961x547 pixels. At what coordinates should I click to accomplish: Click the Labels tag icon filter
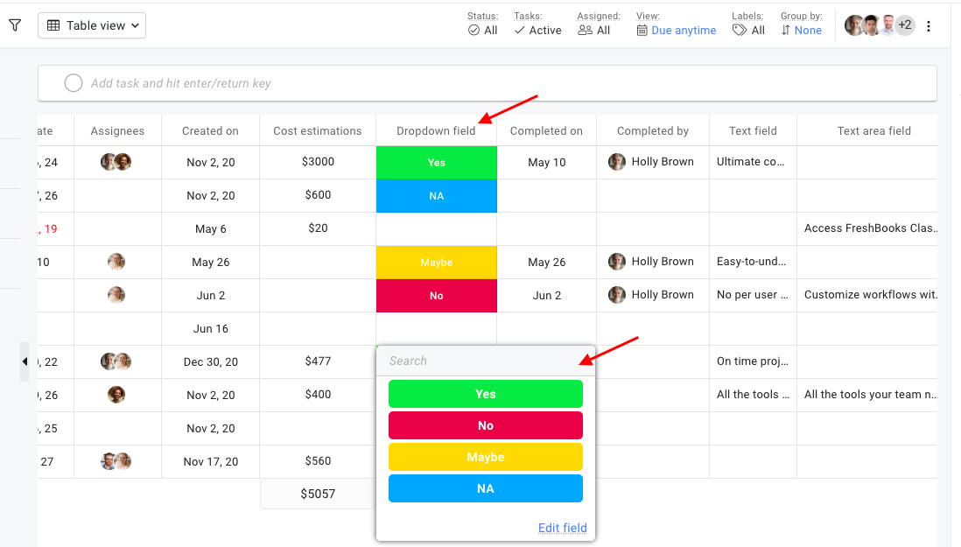coord(740,31)
